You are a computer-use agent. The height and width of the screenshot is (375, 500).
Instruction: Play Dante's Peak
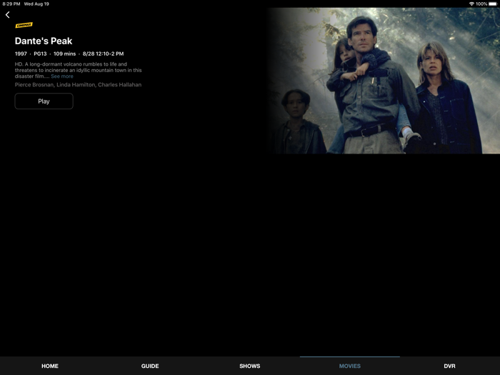click(x=44, y=101)
